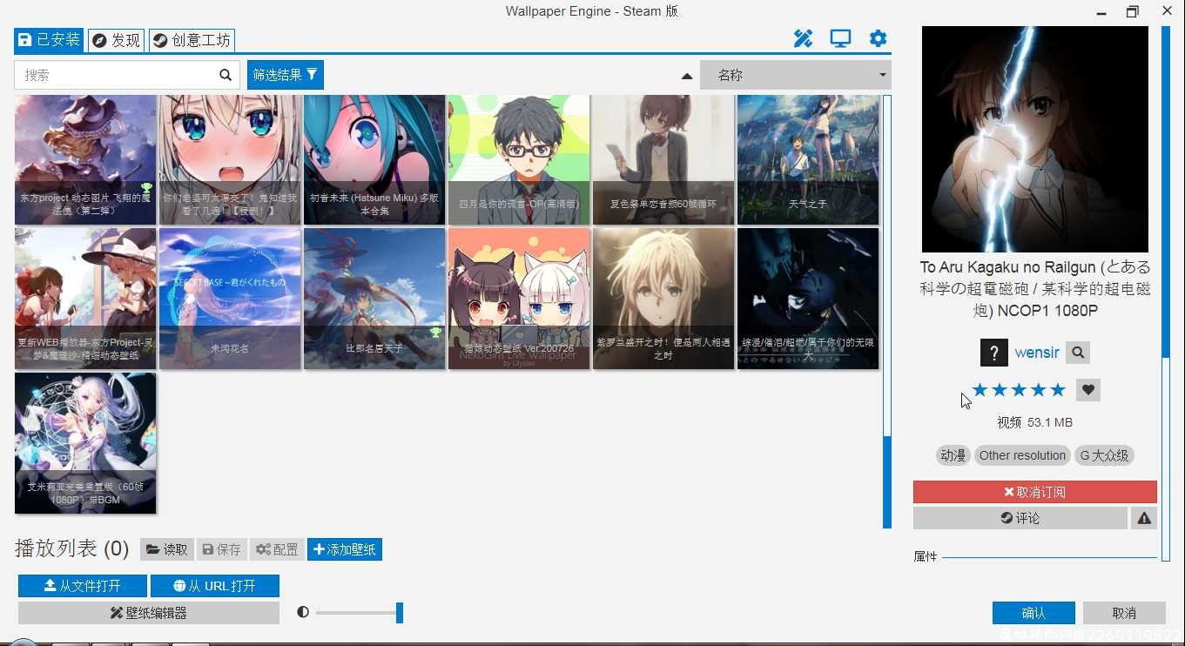Select the 夏色祭单恋音频 wallpaper

coord(663,159)
